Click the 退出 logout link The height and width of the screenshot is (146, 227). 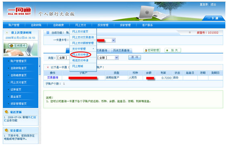pyautogui.click(x=213, y=4)
